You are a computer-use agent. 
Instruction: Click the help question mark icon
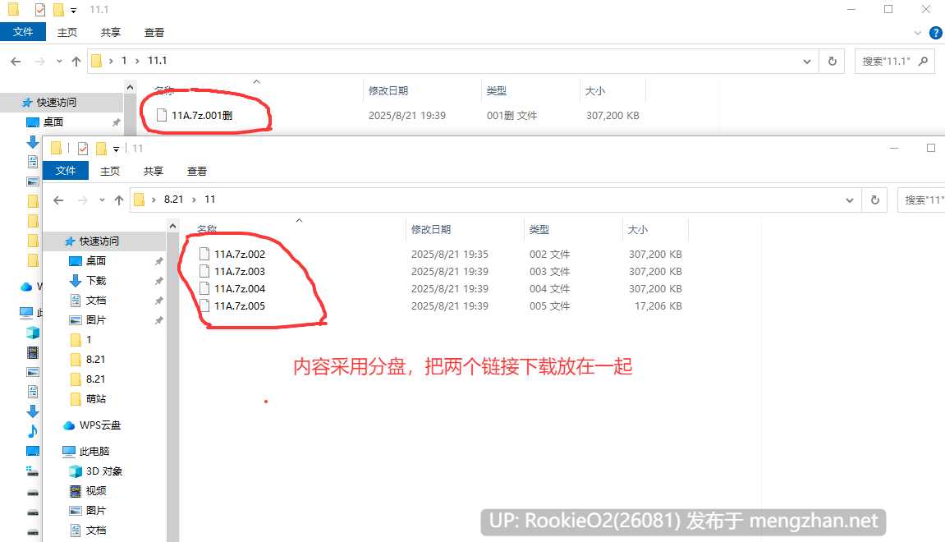[935, 33]
